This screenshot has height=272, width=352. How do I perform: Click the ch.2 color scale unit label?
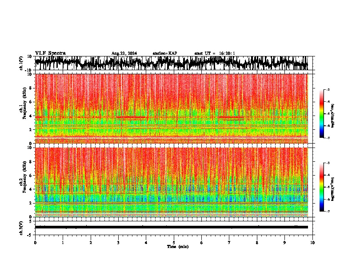click(333, 189)
